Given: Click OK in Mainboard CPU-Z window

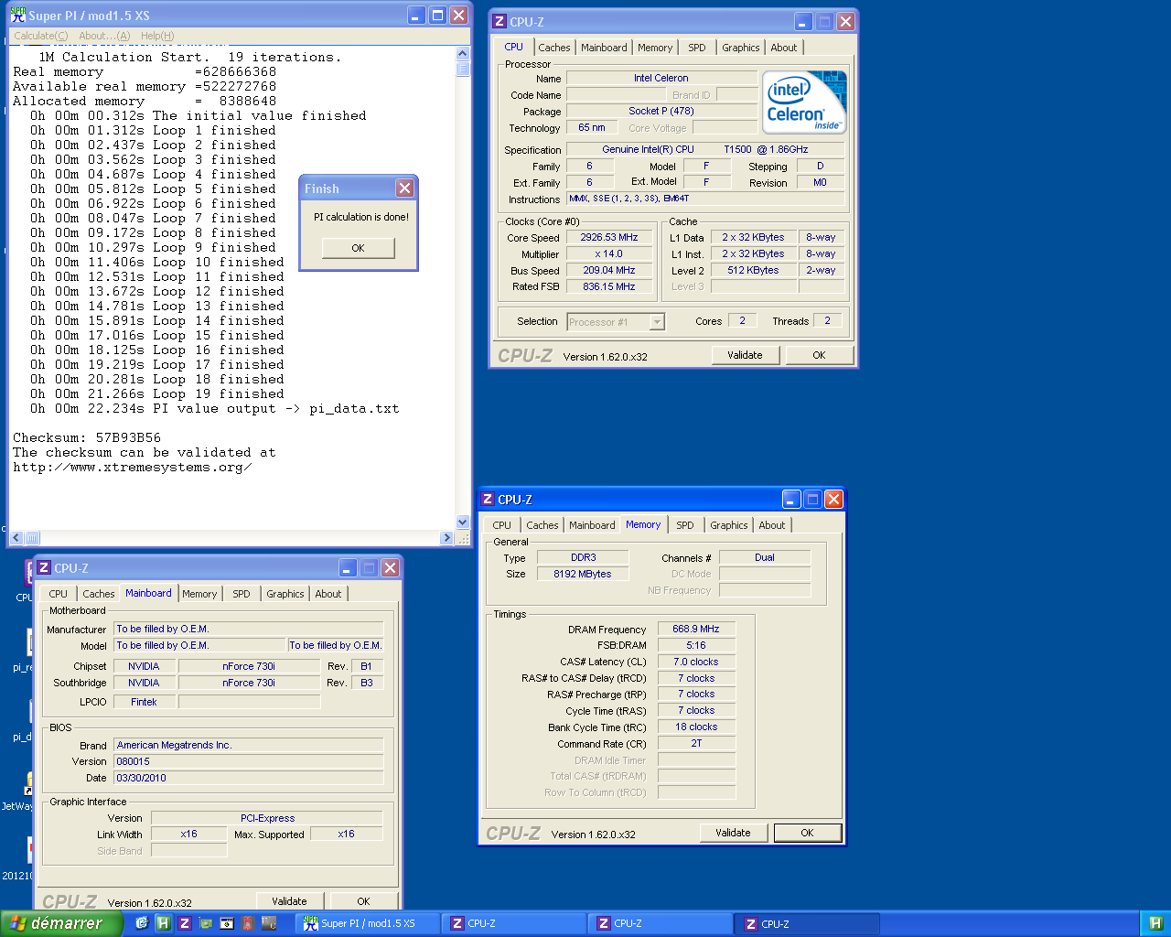Looking at the screenshot, I should tap(363, 901).
